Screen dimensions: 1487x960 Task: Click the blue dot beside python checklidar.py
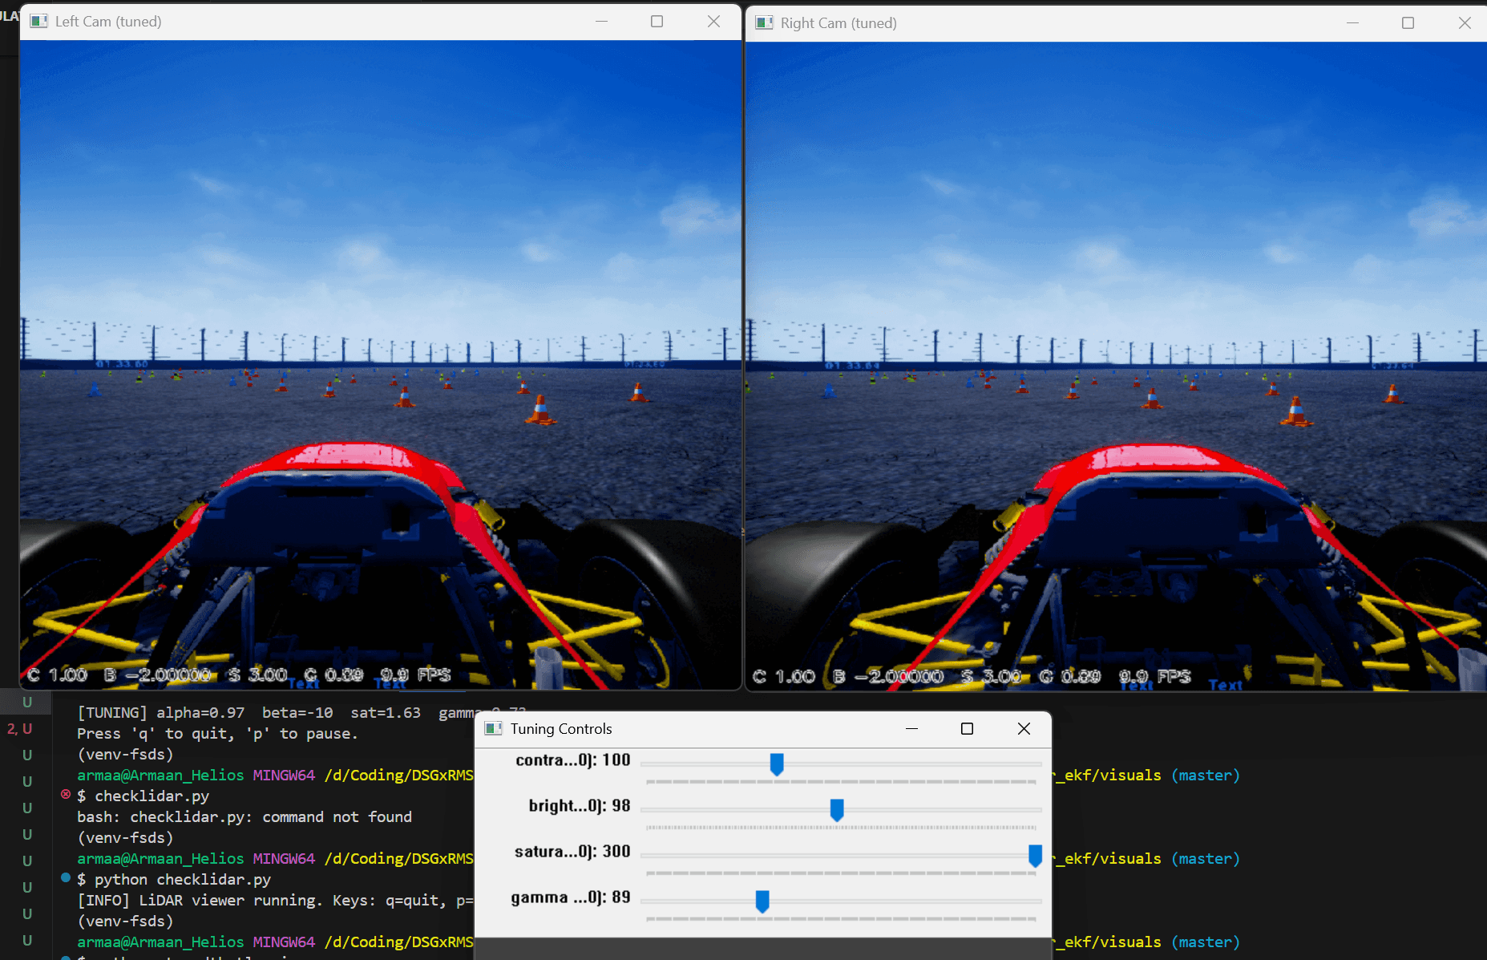click(66, 878)
